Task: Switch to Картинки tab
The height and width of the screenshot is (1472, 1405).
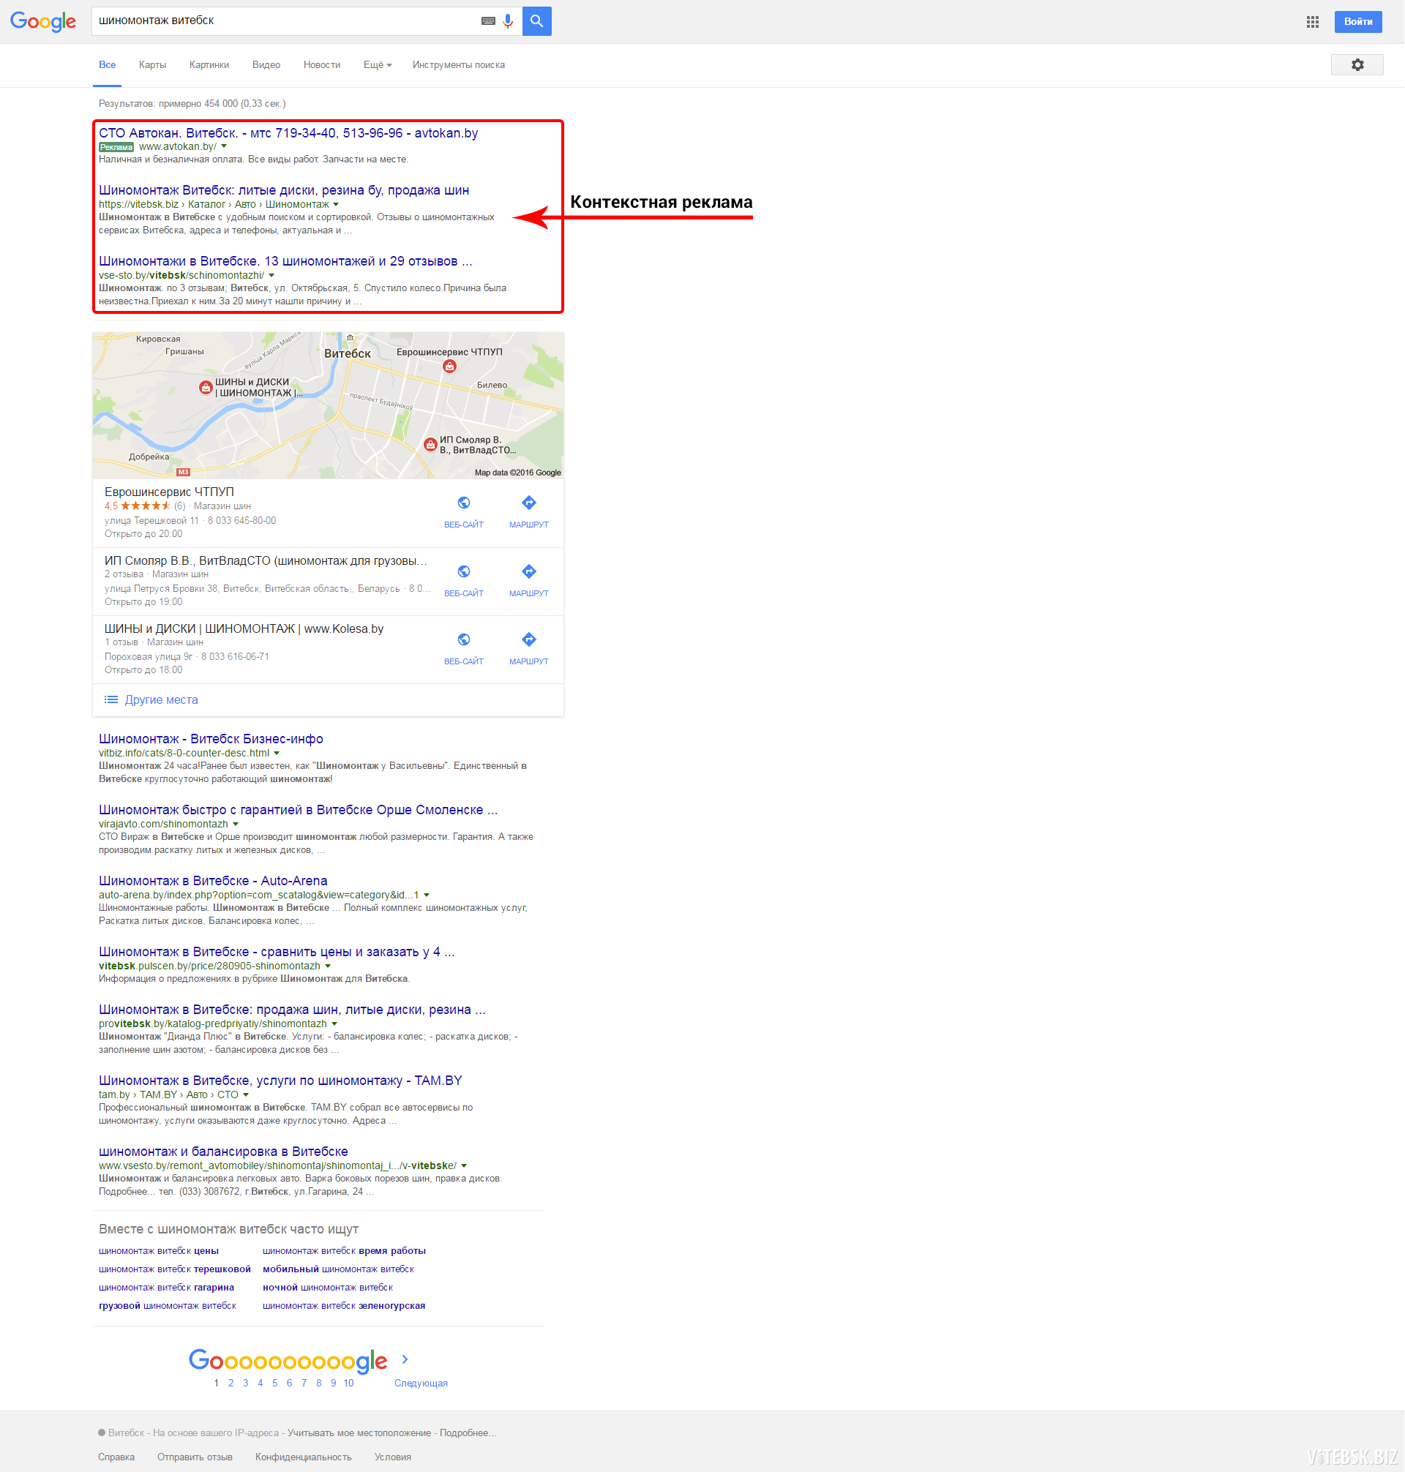Action: [x=209, y=65]
